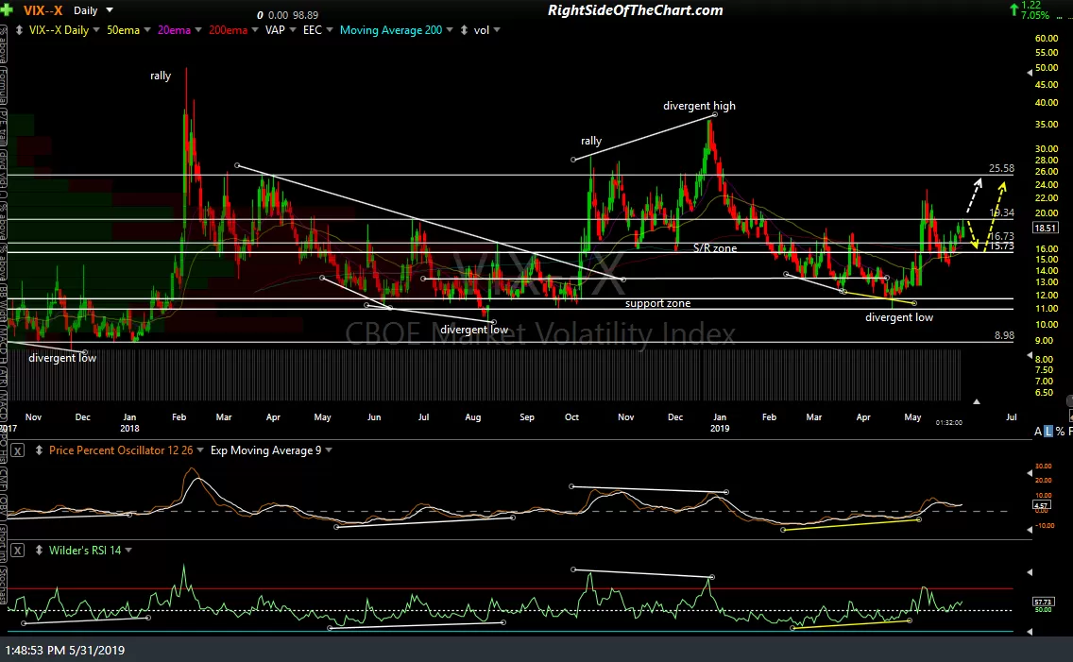The image size is (1073, 662).
Task: Select the VIX--X symbol title
Action: [x=43, y=10]
